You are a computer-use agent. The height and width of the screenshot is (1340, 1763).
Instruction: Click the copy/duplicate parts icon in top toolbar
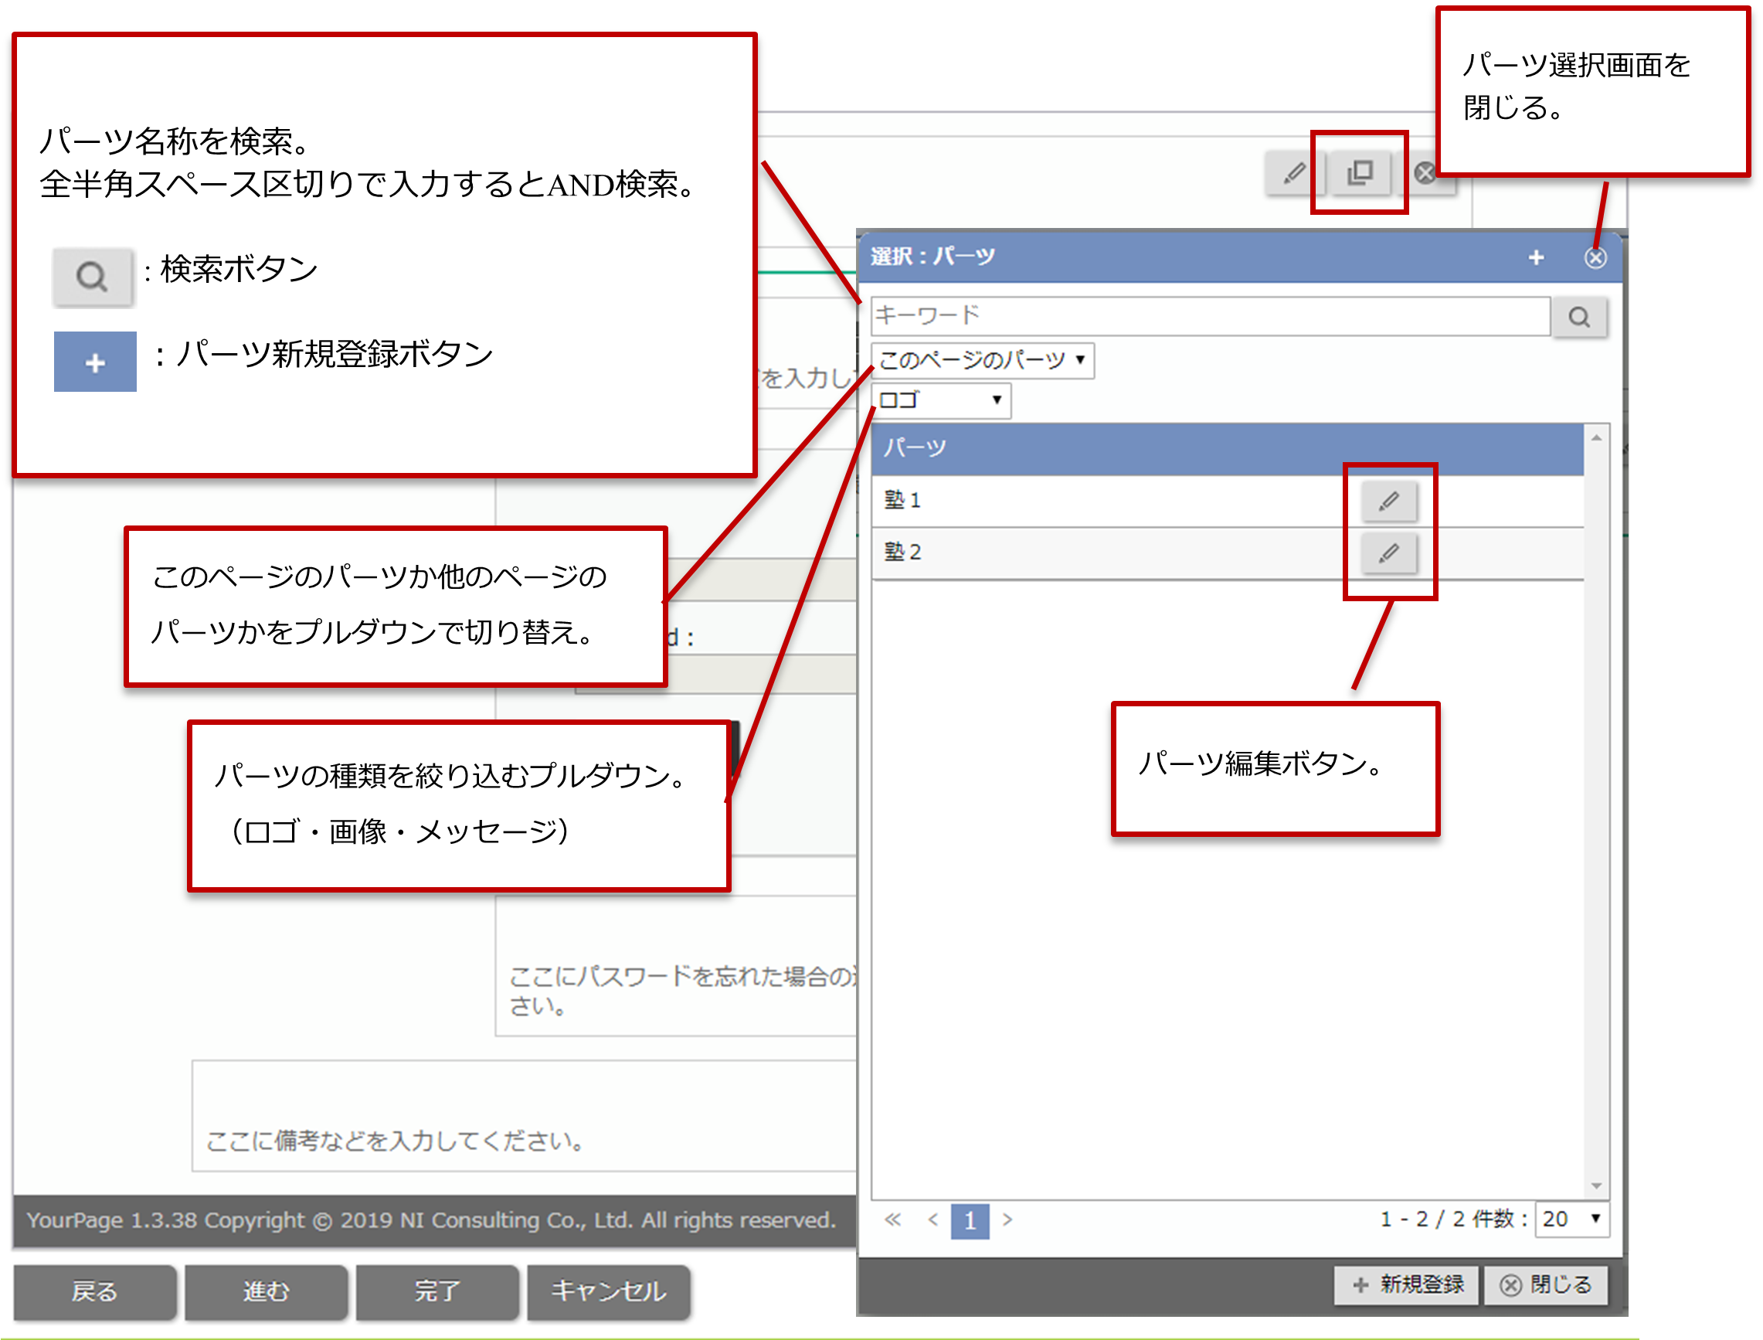(1360, 173)
